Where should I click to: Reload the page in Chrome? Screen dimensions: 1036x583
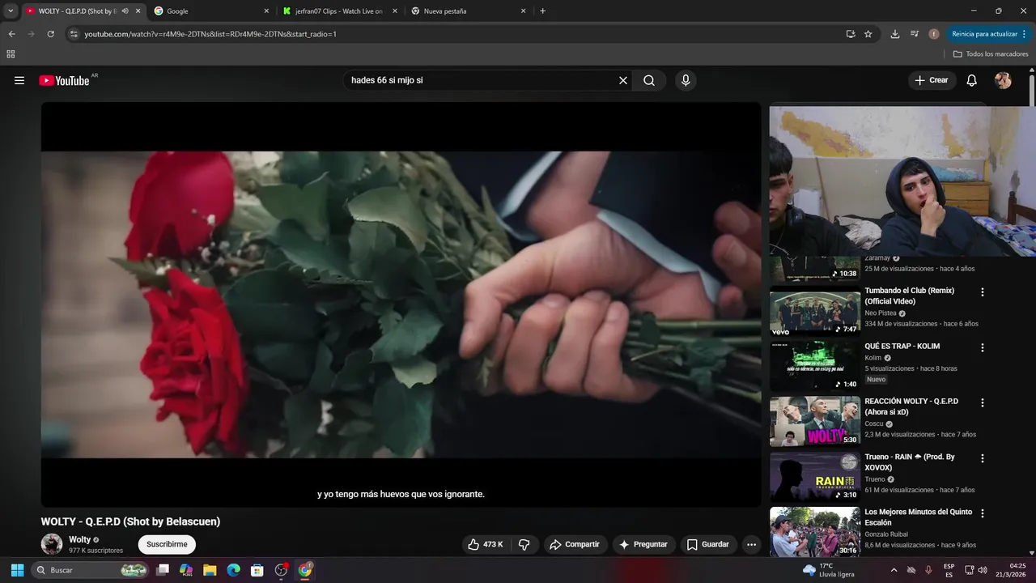point(50,34)
